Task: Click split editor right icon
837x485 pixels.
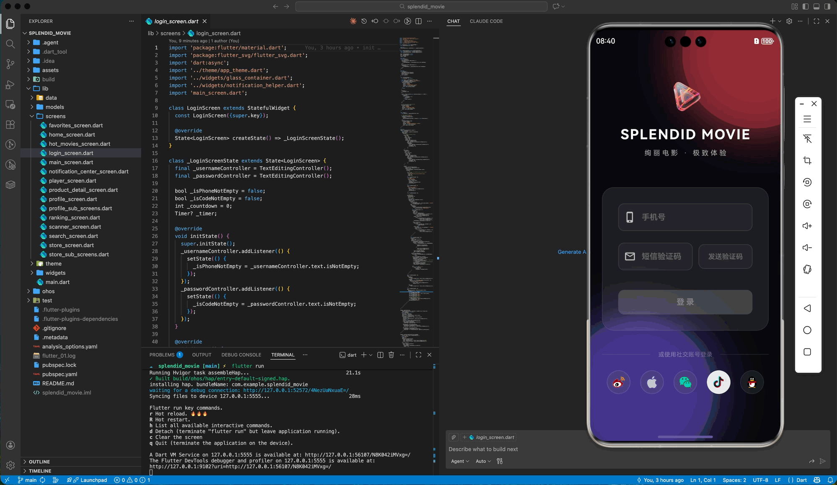Action: click(x=418, y=21)
